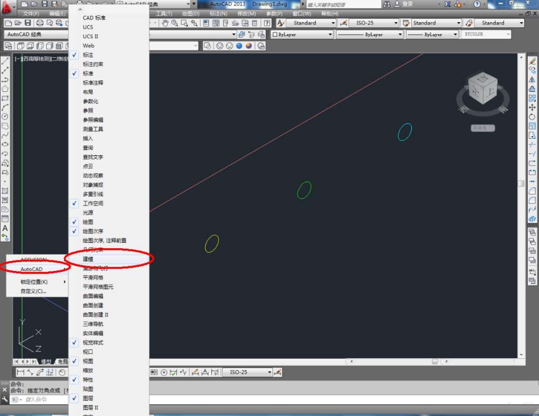
Task: Click the Plot printer icon
Action: tap(40, 23)
